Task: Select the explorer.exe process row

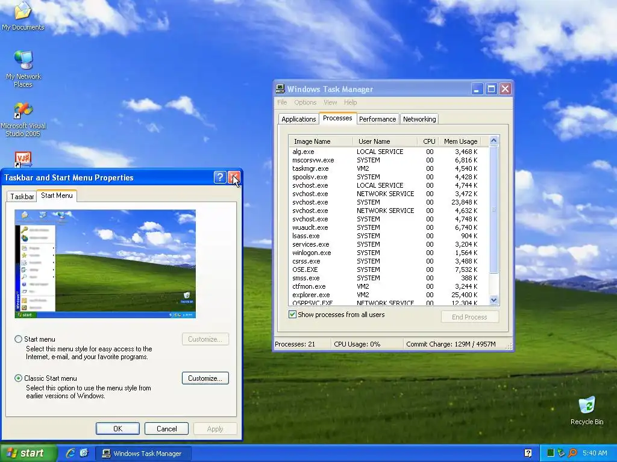Action: tap(389, 295)
